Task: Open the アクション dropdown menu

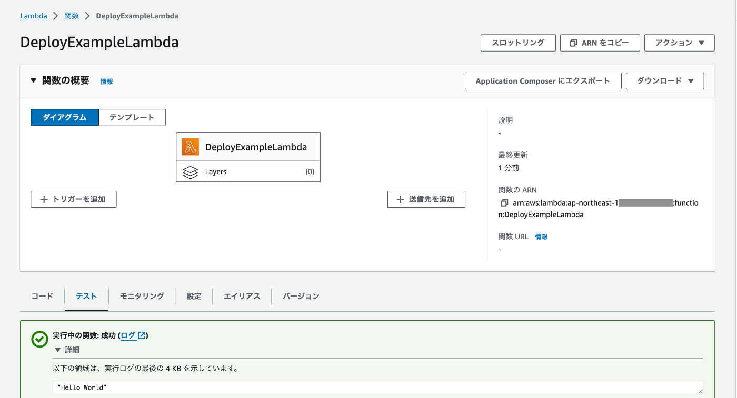Action: click(679, 43)
